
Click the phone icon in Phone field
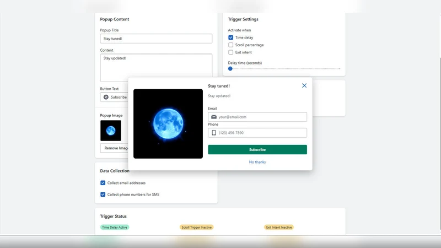pyautogui.click(x=214, y=133)
